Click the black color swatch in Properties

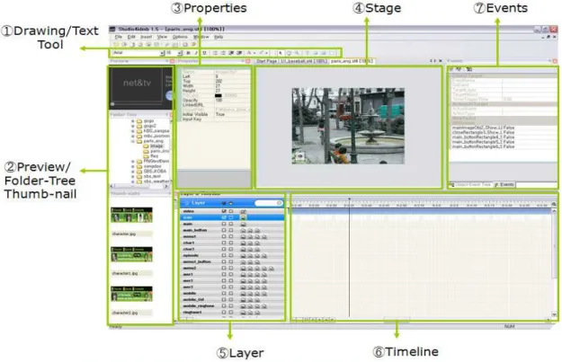tap(219, 95)
